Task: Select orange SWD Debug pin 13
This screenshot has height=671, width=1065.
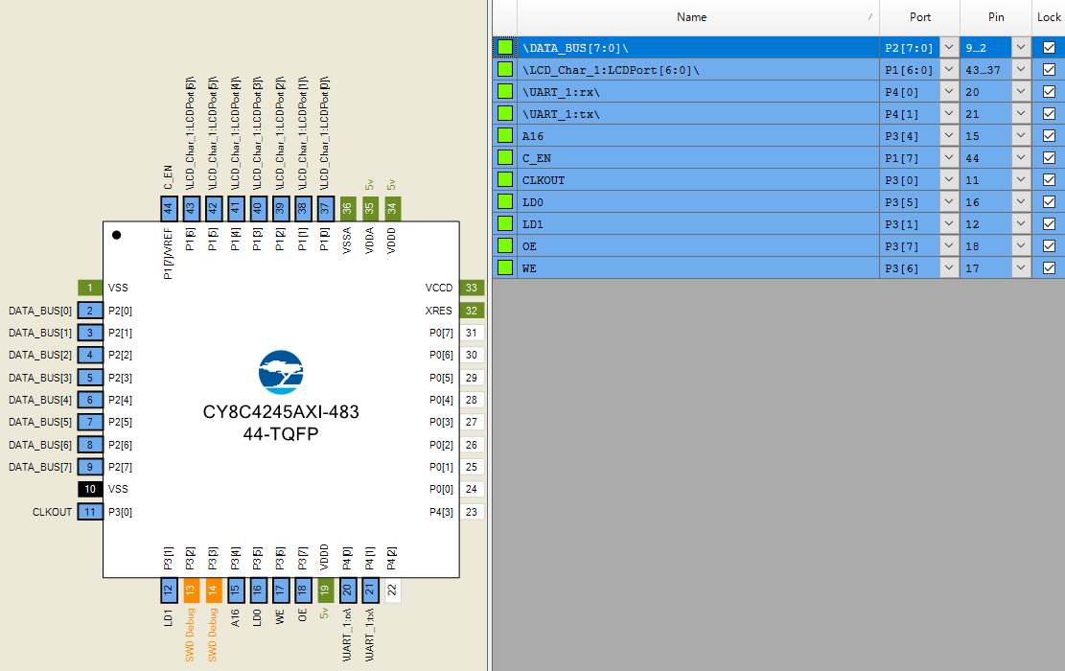Action: tap(191, 590)
